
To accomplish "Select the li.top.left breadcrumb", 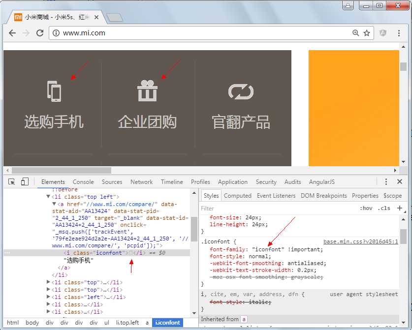I will click(x=127, y=323).
